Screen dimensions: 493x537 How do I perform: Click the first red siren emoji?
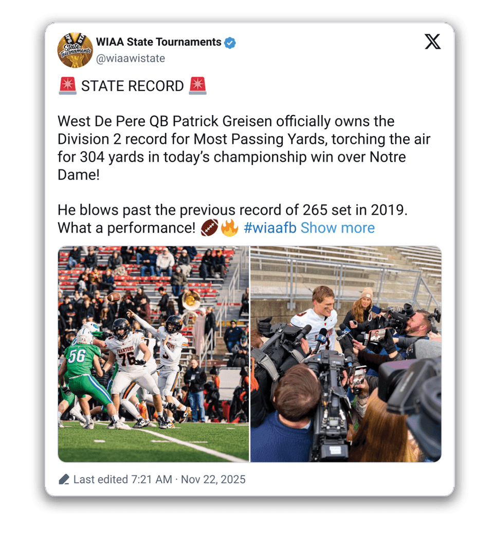pos(67,86)
